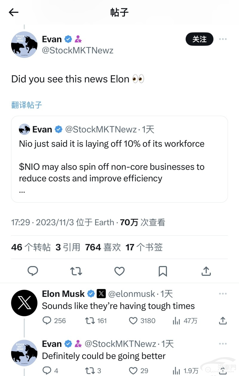Bookmark the main post
The image size is (239, 376).
point(163,271)
